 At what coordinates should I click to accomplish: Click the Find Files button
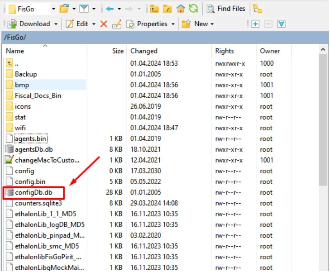pos(225,9)
